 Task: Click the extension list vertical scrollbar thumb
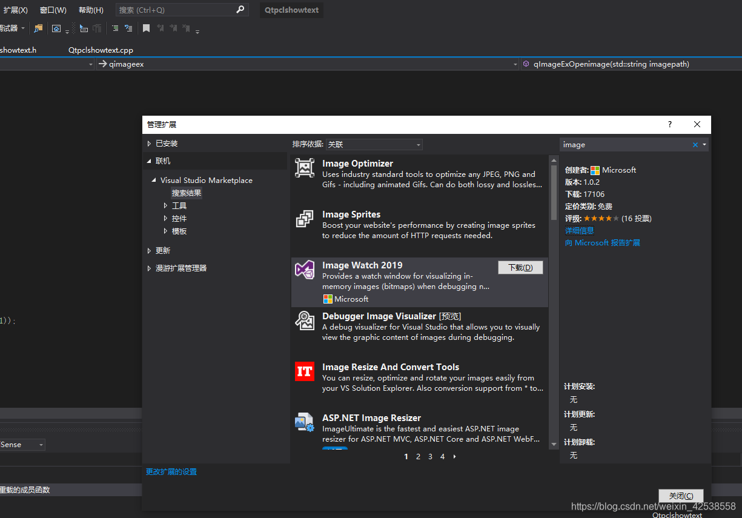coord(554,193)
